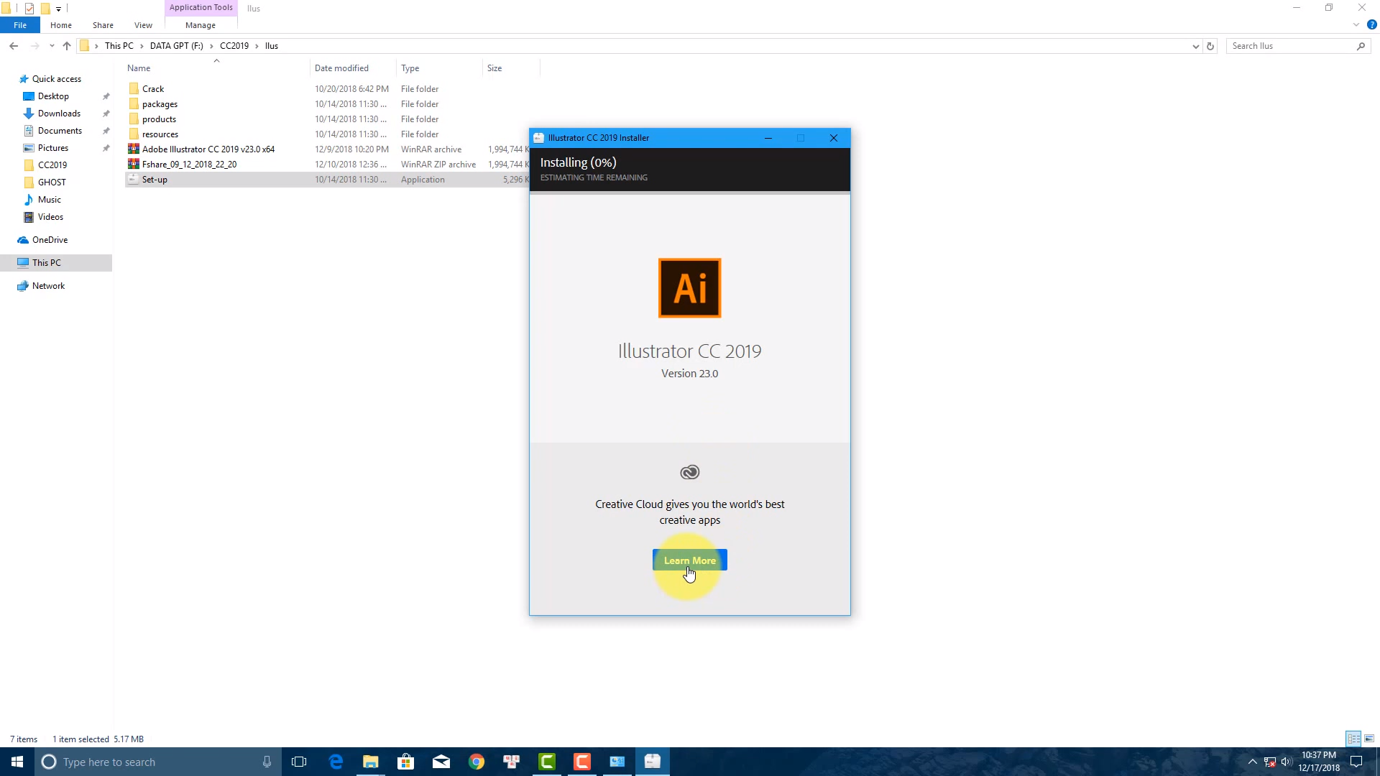Open the Home ribbon tab
The width and height of the screenshot is (1380, 776).
point(61,25)
